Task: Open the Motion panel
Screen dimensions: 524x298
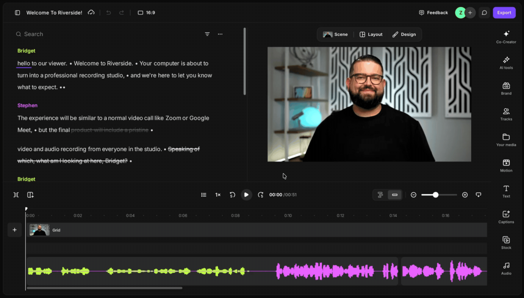Action: click(x=506, y=165)
